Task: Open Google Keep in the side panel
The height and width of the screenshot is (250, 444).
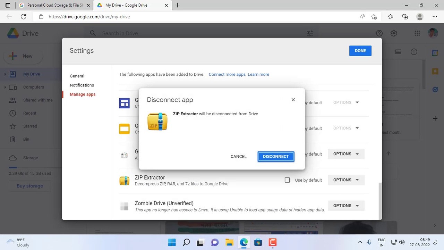Action: (x=435, y=71)
